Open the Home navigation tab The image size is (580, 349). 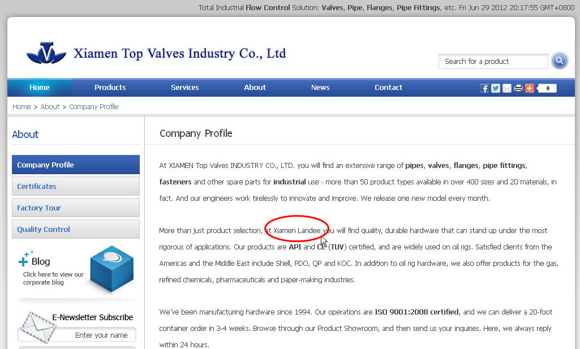pos(40,88)
